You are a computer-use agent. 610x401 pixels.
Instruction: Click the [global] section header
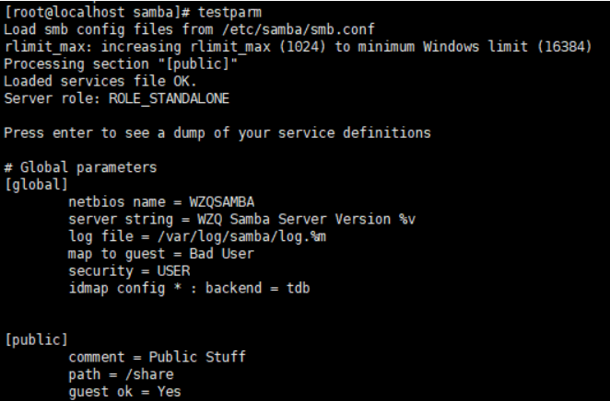(x=32, y=184)
